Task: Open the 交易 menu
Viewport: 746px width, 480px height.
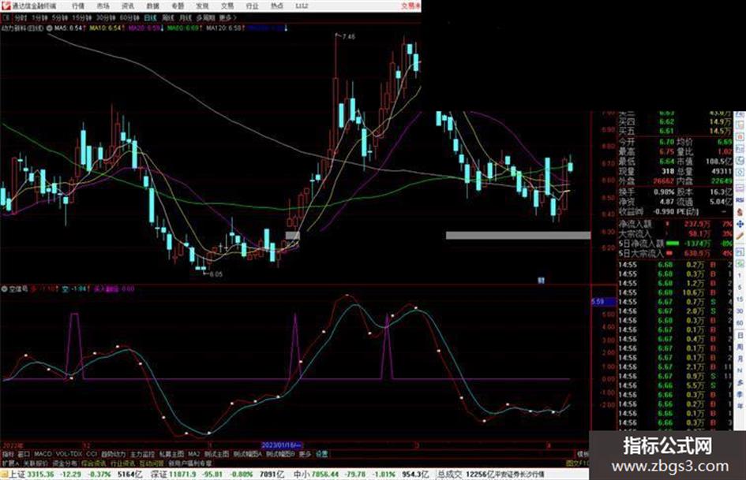Action: (x=227, y=6)
